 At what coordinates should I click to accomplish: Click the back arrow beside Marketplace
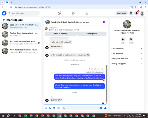(x=4, y=20)
